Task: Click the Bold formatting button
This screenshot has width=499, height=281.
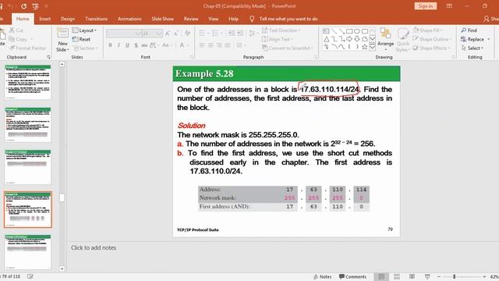Action: (x=110, y=45)
